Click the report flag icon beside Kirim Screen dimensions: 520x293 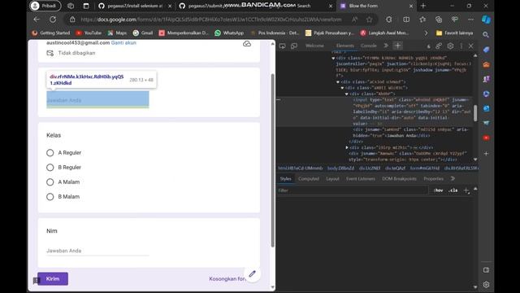36,281
